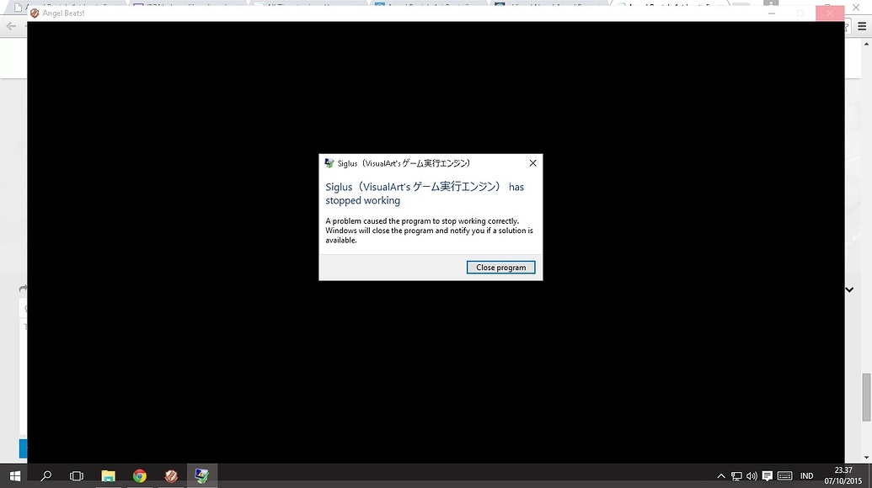
Task: Click the Chrome scrollbar down arrow
Action: coord(866,458)
